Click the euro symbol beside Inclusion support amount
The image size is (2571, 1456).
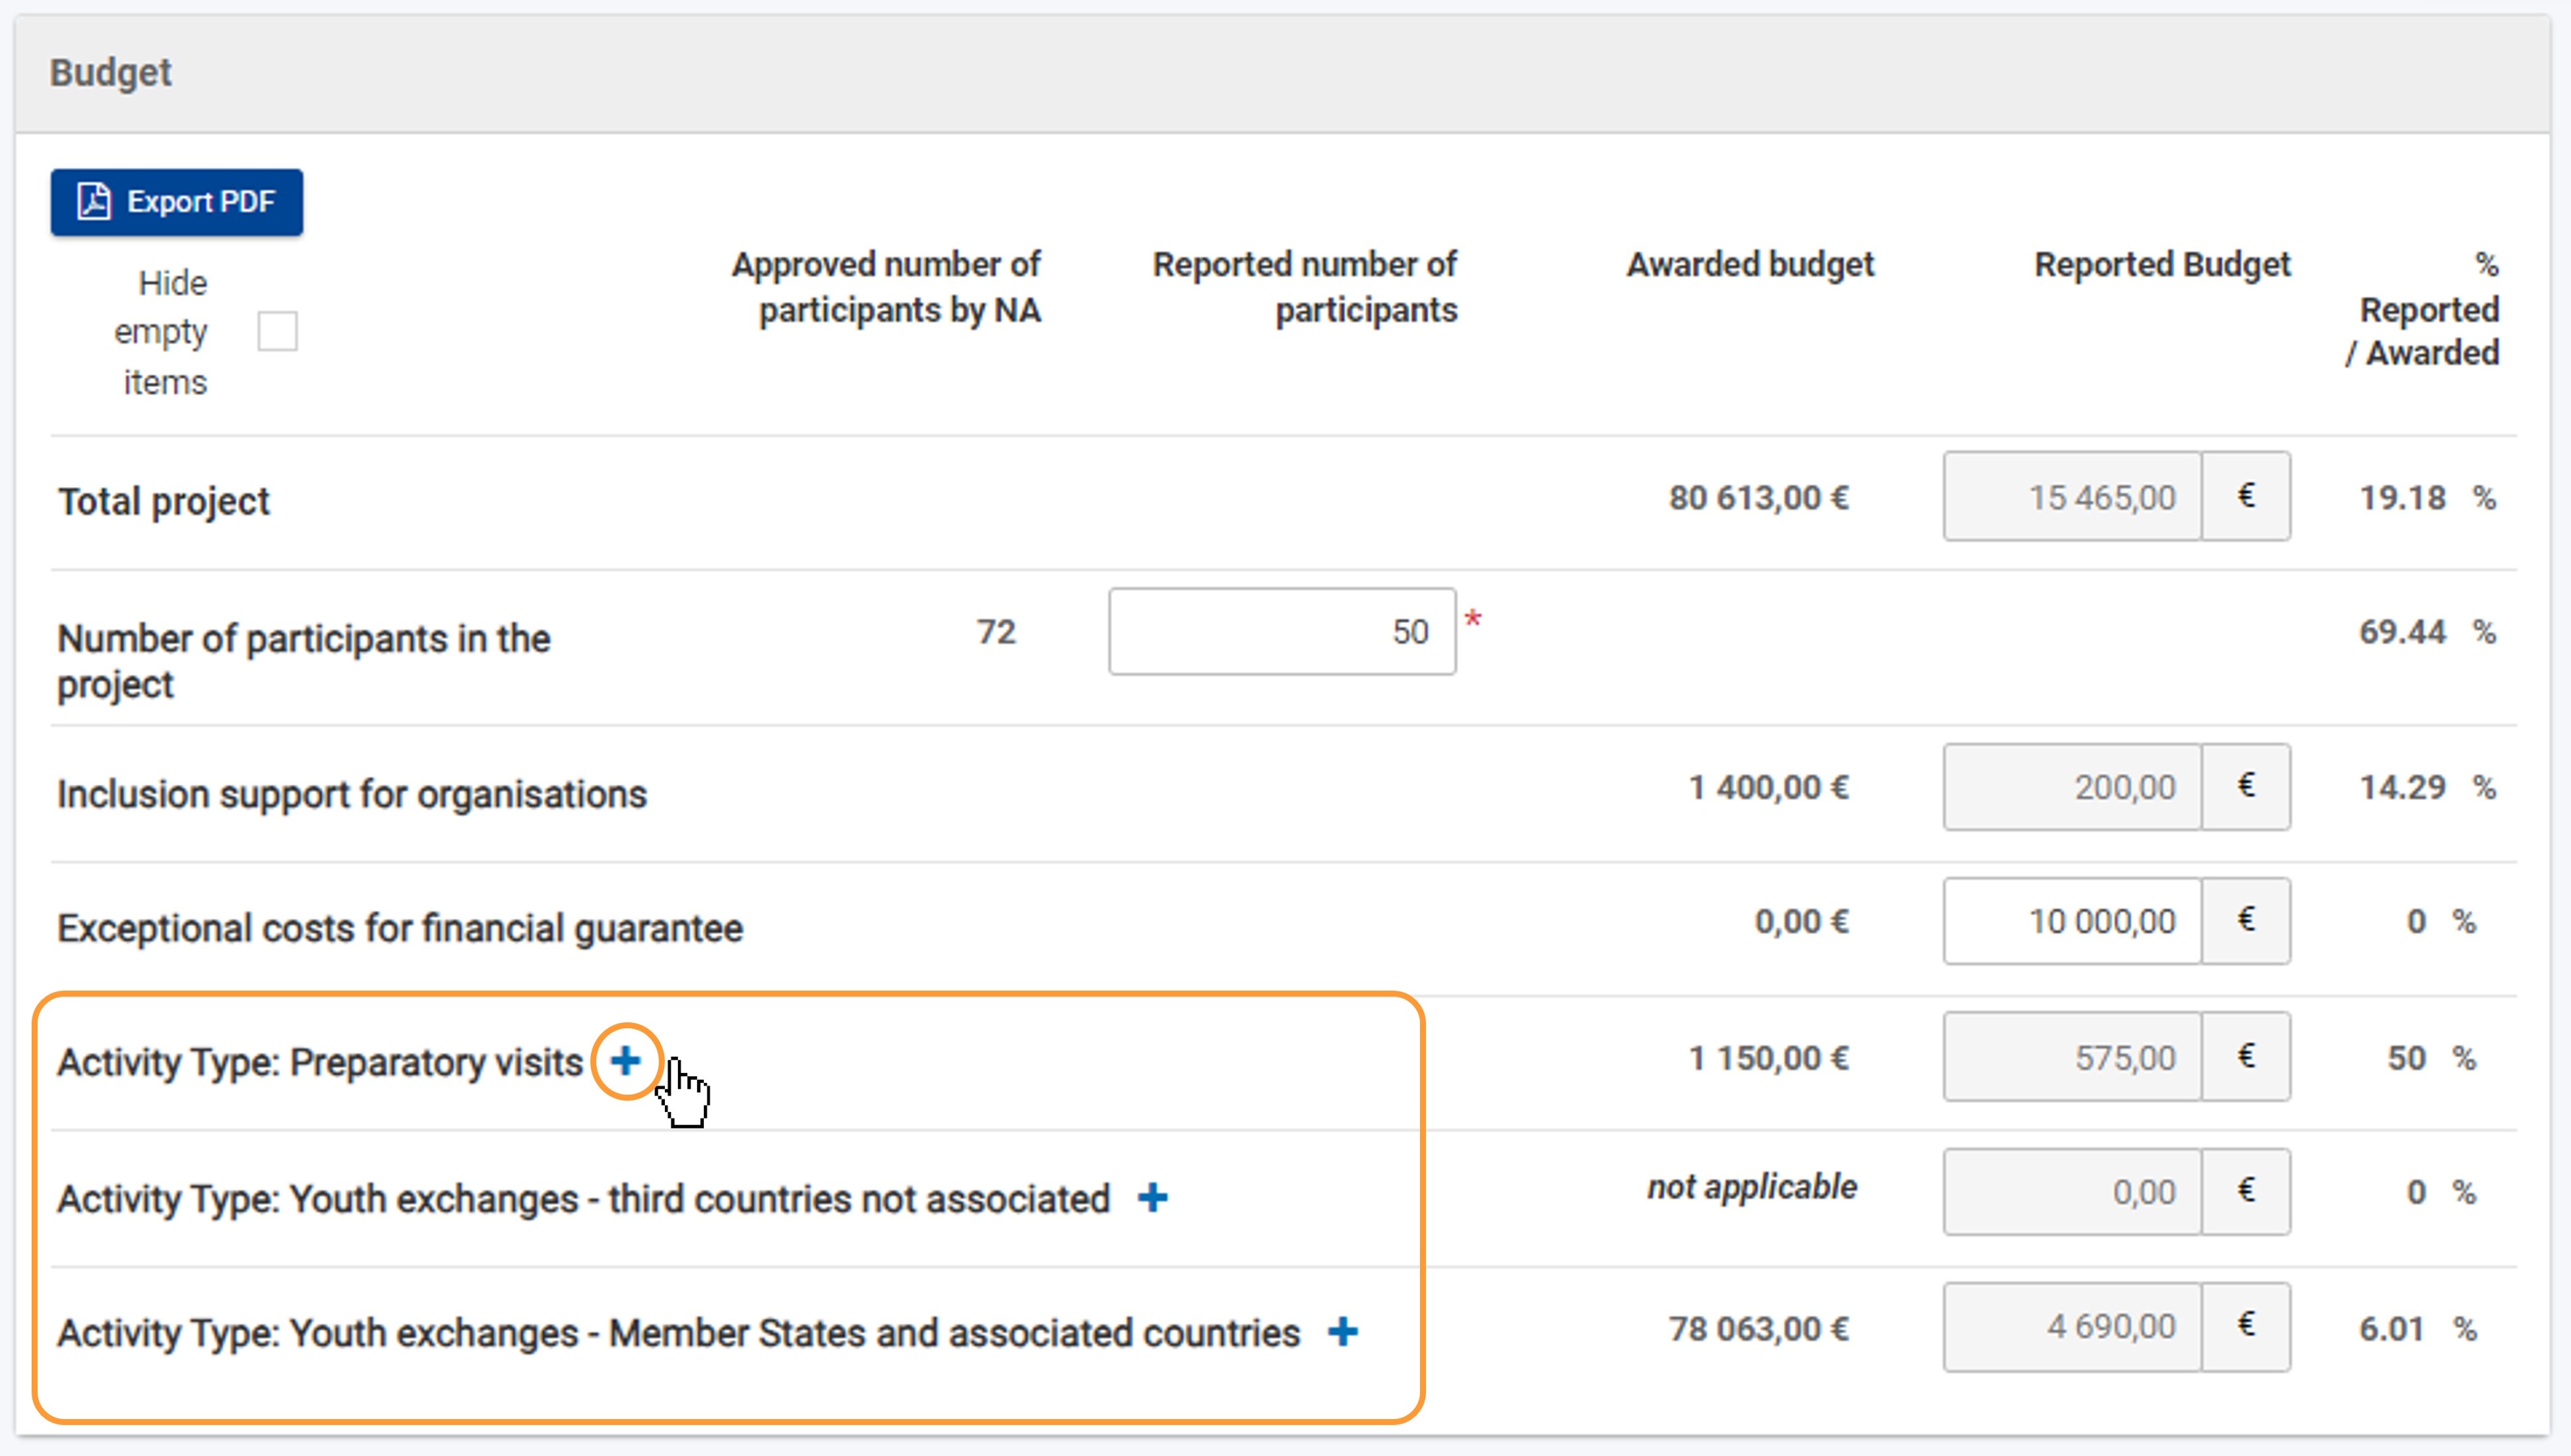tap(2246, 787)
